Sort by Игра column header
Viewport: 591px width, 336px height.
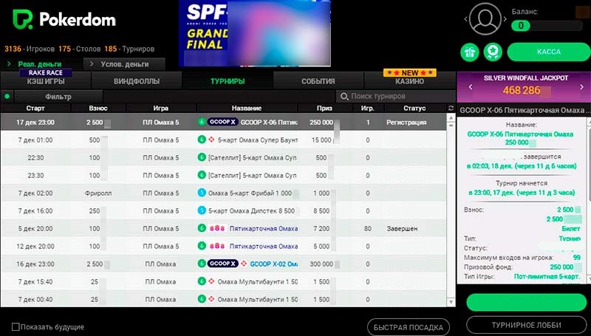coord(160,108)
